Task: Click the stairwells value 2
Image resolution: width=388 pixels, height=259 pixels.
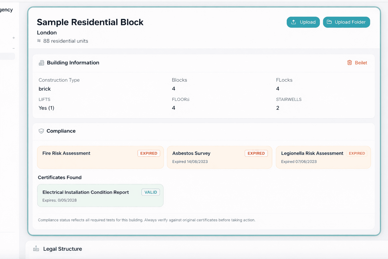Action: [x=278, y=108]
